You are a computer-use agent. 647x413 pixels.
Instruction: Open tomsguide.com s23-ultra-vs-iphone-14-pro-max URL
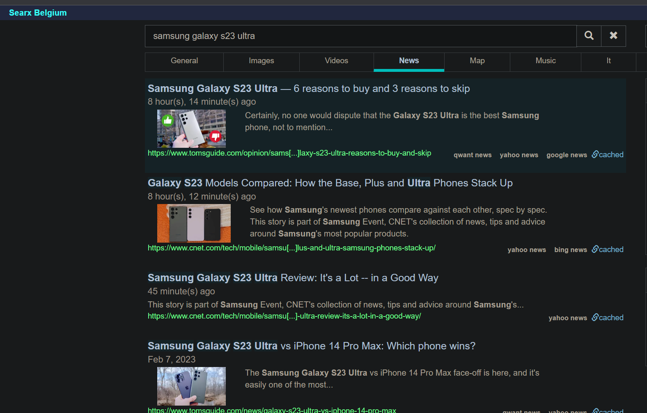[x=272, y=410]
